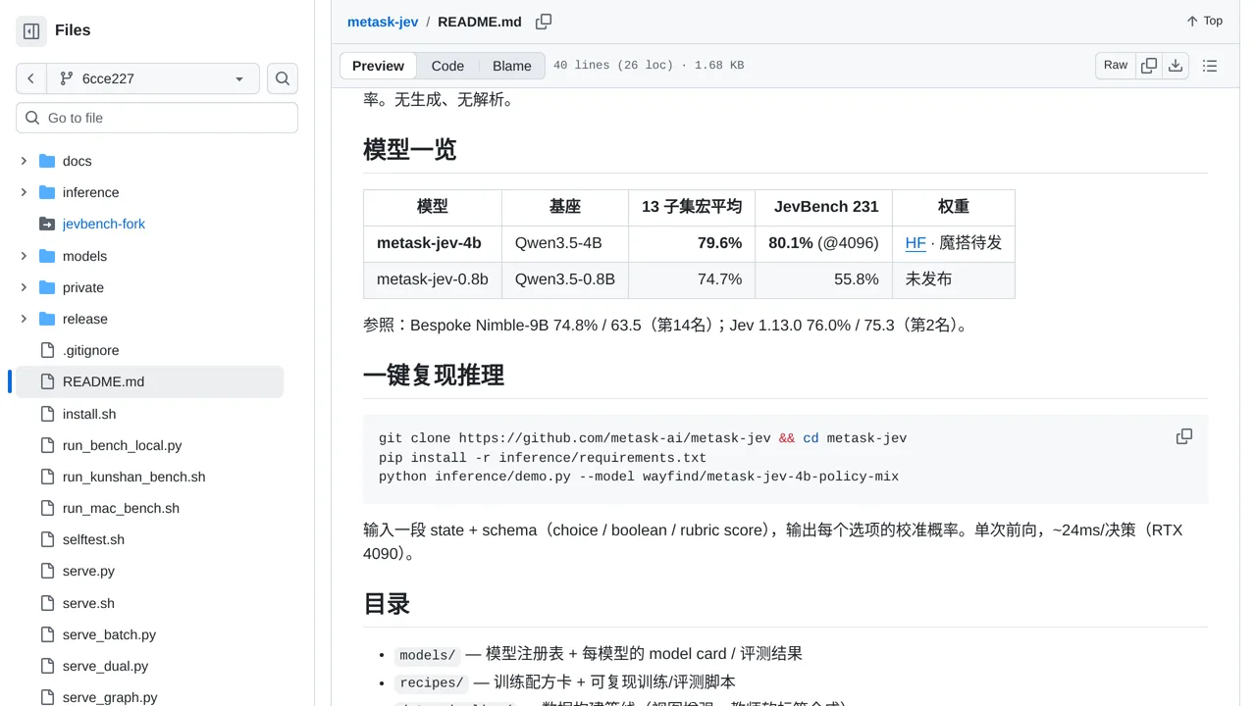Screen dimensions: 1256x706
Task: Click the folder icon beside release
Action: point(47,319)
